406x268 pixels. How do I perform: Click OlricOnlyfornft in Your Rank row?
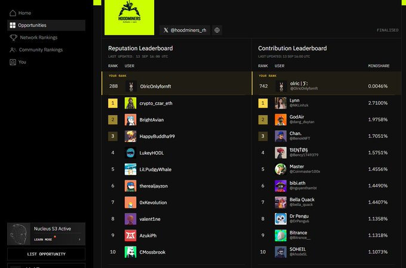coord(155,87)
